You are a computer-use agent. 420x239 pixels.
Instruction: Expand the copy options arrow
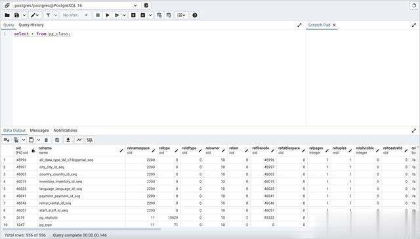click(x=24, y=140)
